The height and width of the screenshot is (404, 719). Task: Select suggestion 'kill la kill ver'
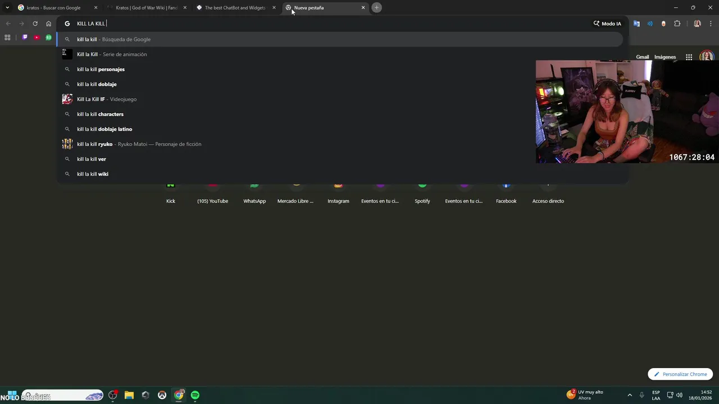coord(339,159)
